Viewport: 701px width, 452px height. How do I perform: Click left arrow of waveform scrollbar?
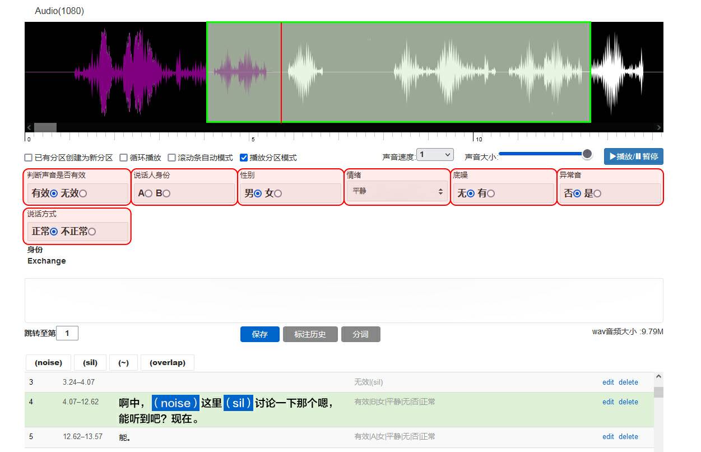[29, 128]
